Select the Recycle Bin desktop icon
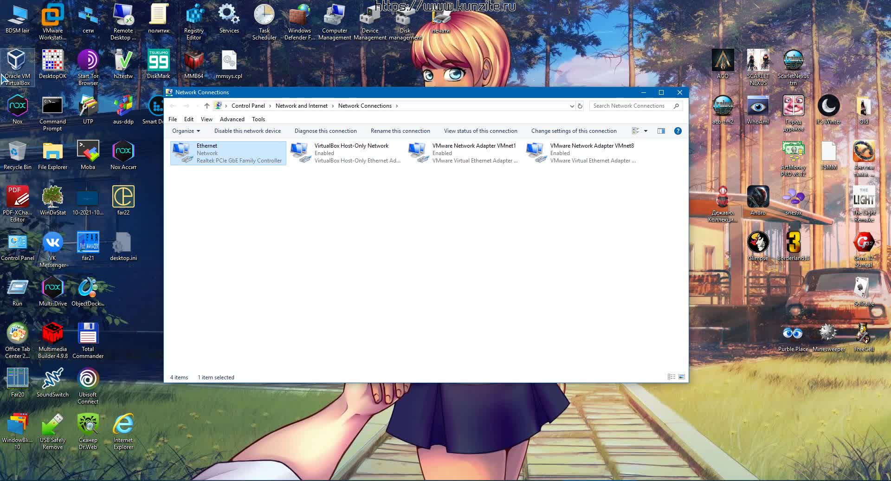 17,155
